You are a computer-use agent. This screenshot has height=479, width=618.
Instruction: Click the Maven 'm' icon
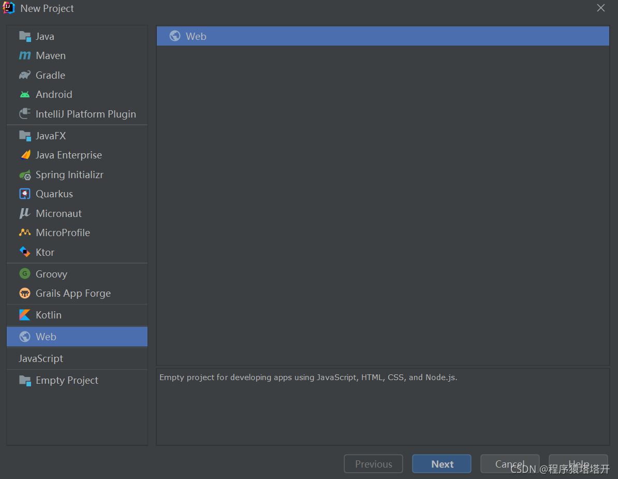pos(25,55)
